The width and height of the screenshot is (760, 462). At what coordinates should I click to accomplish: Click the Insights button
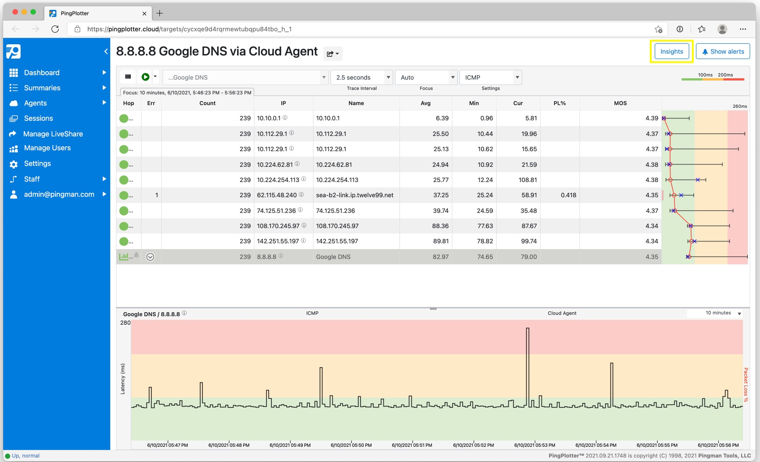pos(672,51)
